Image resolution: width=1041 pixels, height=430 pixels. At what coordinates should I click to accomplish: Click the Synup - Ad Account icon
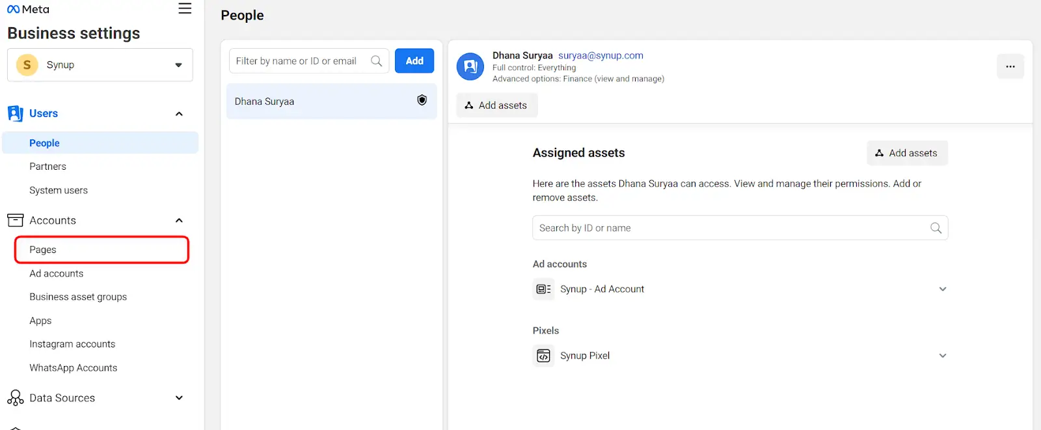543,289
